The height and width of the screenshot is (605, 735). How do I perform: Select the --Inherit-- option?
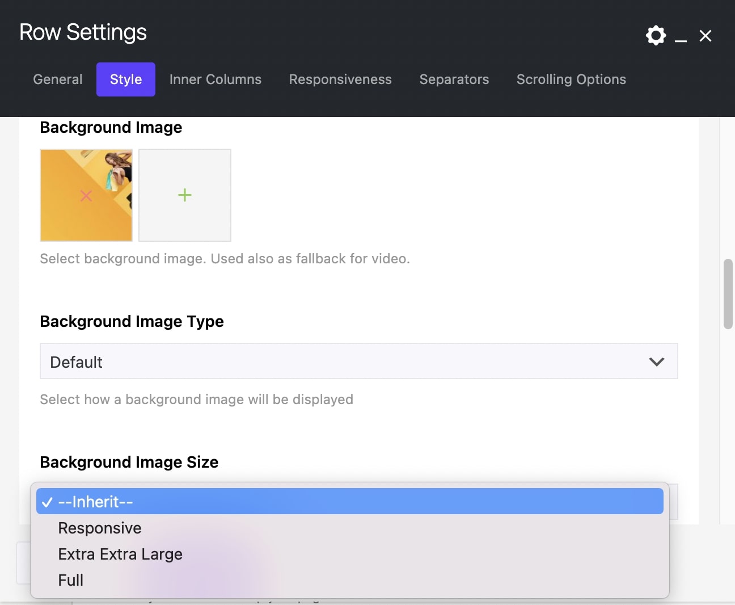(x=94, y=501)
